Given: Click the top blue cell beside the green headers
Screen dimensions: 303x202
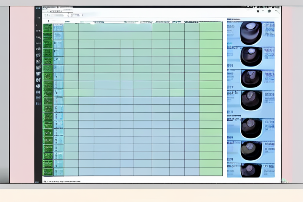Looking at the screenshot, I should pos(58,28).
